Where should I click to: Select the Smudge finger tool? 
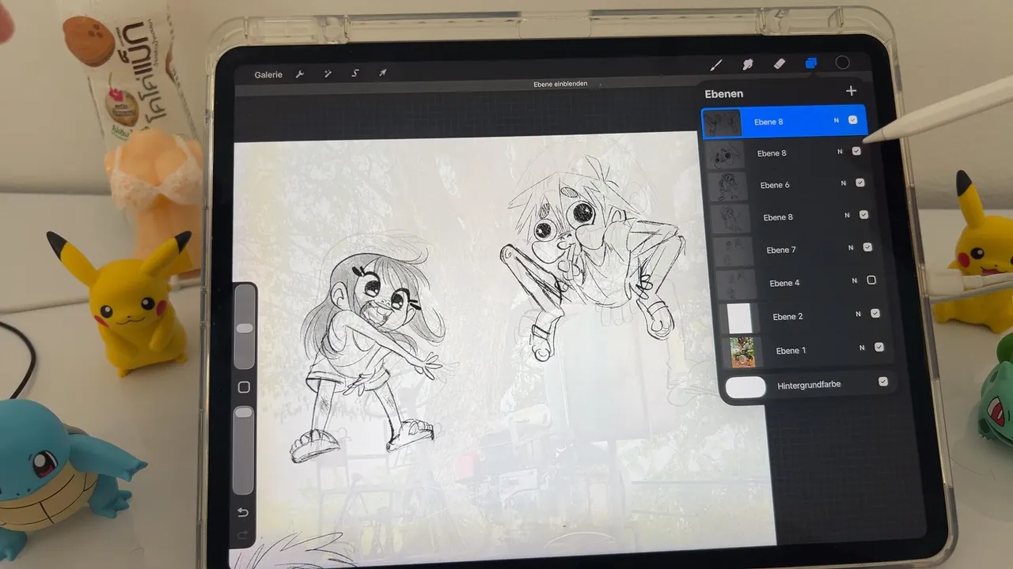tap(747, 64)
